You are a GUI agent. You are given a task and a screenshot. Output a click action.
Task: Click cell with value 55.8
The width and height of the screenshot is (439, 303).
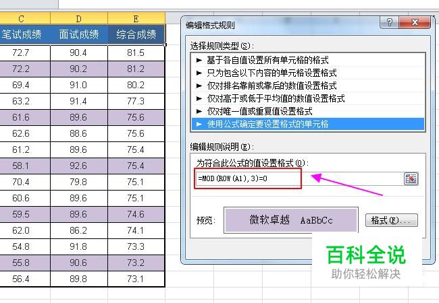24,263
